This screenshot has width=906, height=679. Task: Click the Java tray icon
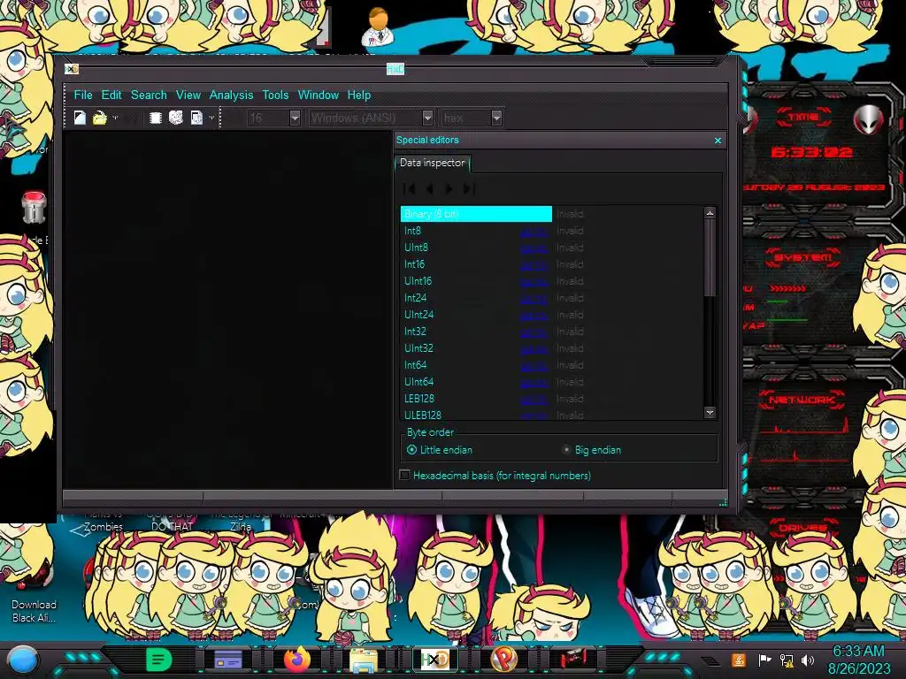pyautogui.click(x=739, y=660)
